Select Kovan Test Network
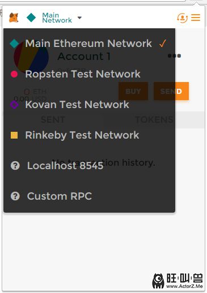 [x=77, y=105]
